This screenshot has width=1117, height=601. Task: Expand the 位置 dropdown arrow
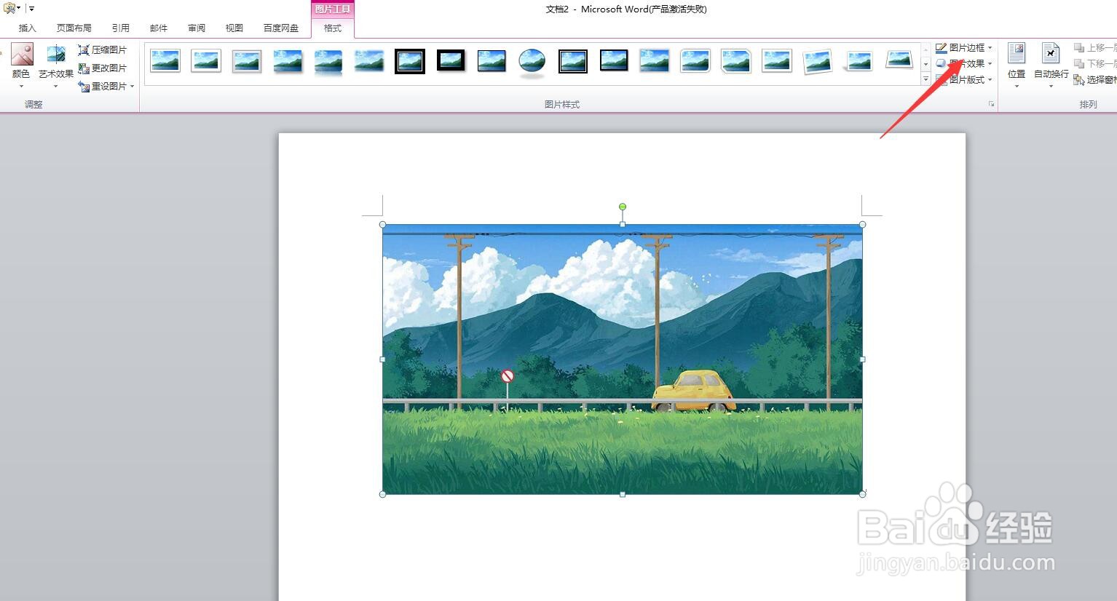pos(1017,87)
